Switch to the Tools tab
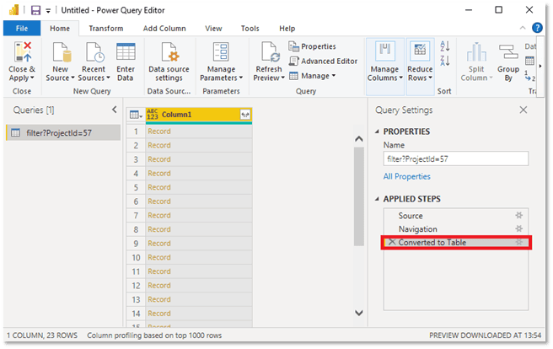 [250, 28]
